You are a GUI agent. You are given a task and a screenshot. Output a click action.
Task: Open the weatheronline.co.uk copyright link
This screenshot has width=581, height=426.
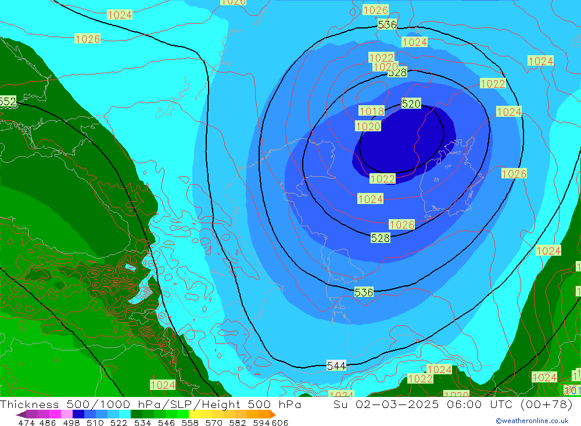point(532,421)
